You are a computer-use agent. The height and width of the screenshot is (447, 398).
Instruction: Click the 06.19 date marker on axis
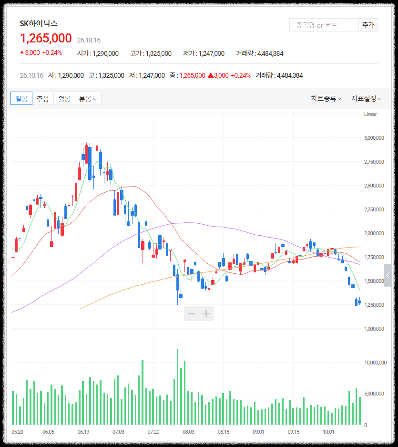(x=83, y=432)
